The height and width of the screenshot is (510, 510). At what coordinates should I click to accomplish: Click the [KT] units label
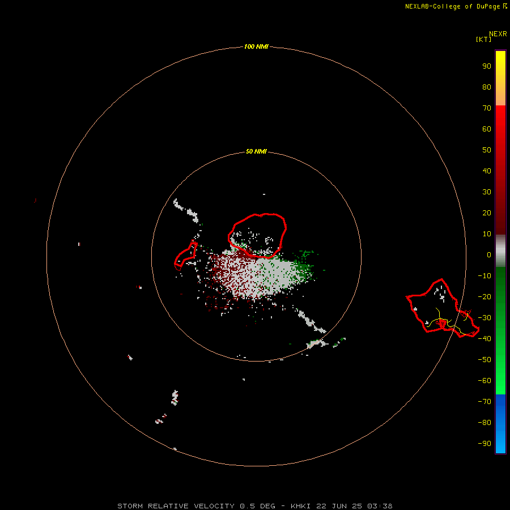point(483,39)
